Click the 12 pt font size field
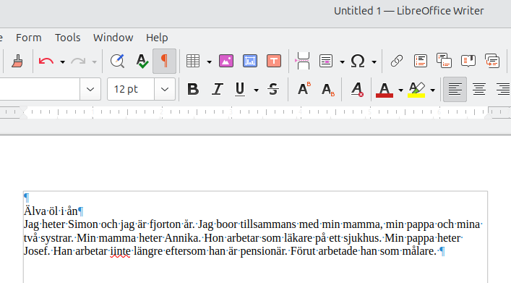Image resolution: width=511 pixels, height=283 pixels. (x=131, y=89)
